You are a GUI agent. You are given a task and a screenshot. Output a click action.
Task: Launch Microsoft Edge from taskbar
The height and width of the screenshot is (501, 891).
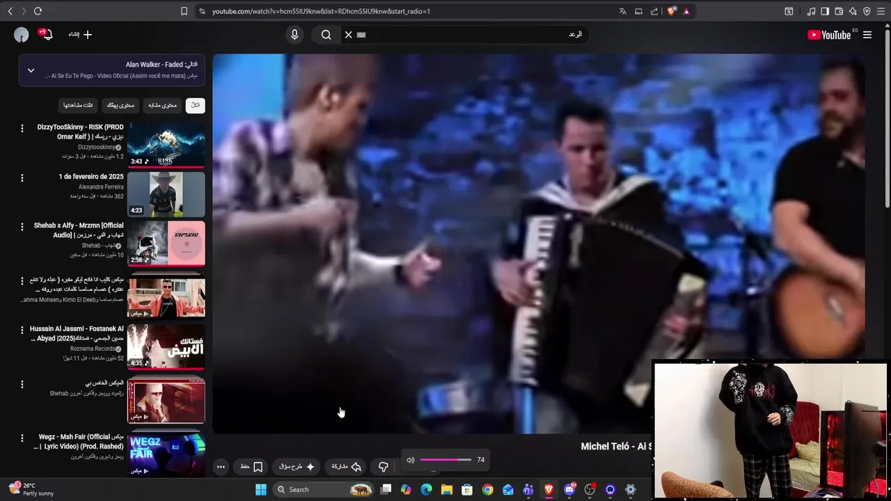[427, 490]
